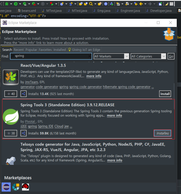Click the Run External Tools icon
Viewport: 181px width, 194px height.
point(34,4)
